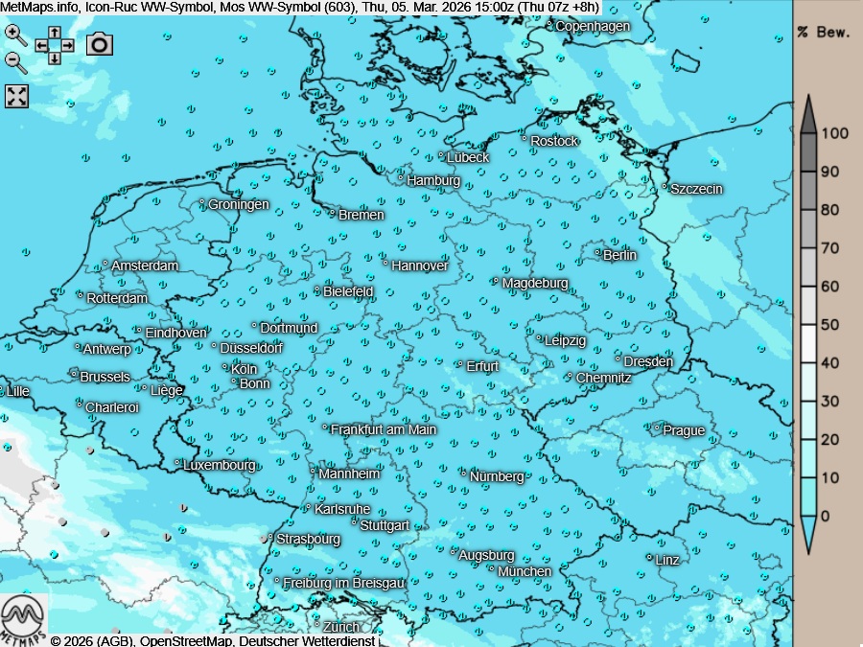Viewport: 863px width, 647px height.
Task: Pan the map up with arrow button
Action: 55,33
